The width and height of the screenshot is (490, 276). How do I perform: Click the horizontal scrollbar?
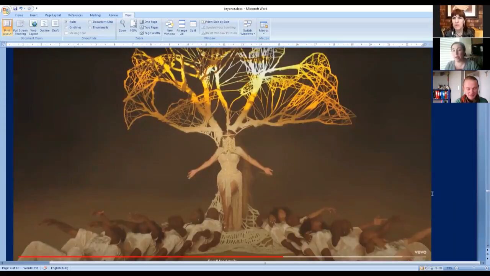pos(265,263)
